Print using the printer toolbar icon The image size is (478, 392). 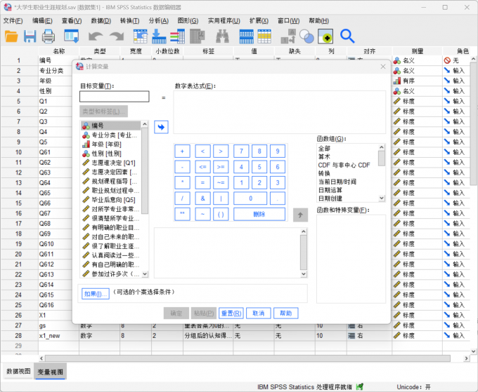point(49,36)
